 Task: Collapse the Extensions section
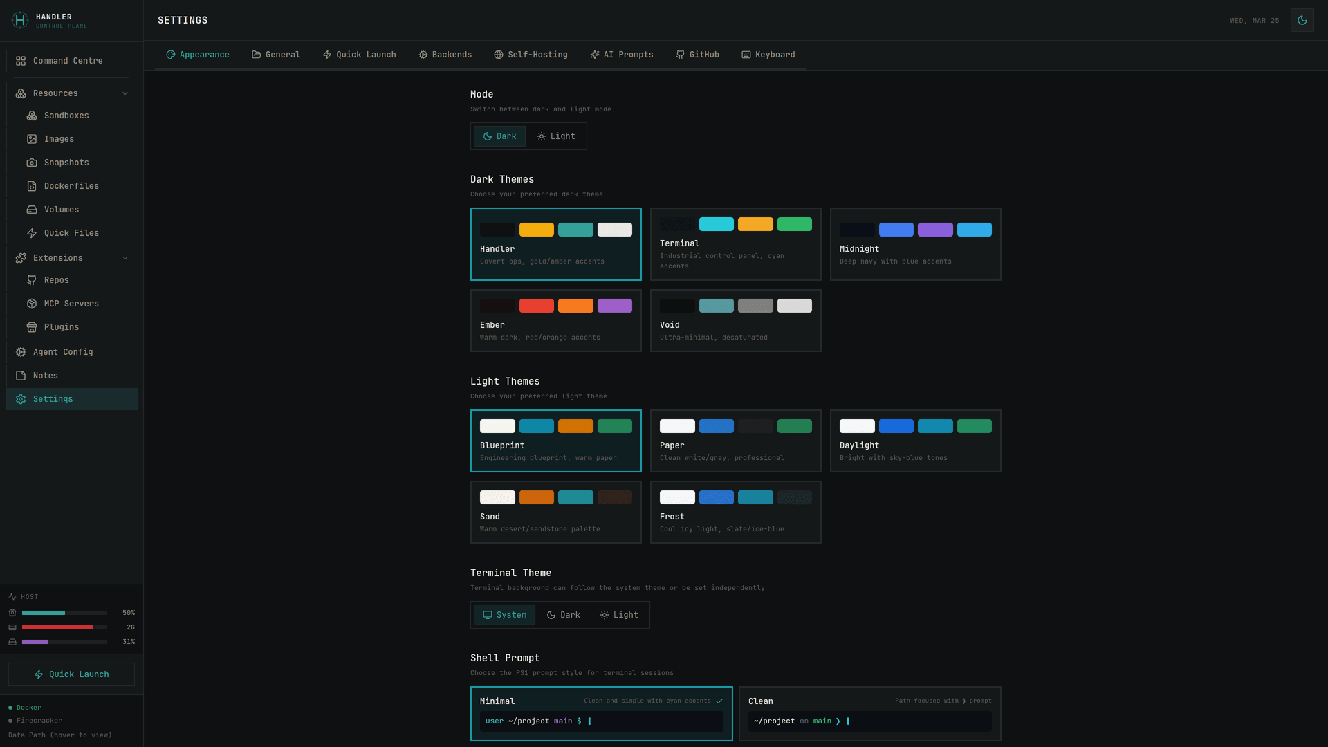tap(125, 257)
